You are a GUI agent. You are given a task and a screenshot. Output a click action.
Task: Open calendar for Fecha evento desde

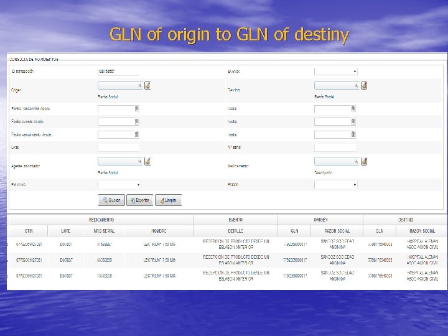(137, 122)
